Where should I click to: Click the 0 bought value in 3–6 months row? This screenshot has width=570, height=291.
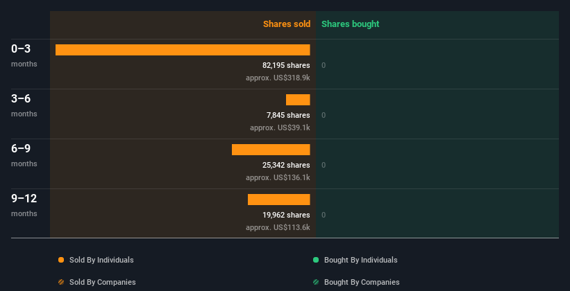[x=324, y=115]
